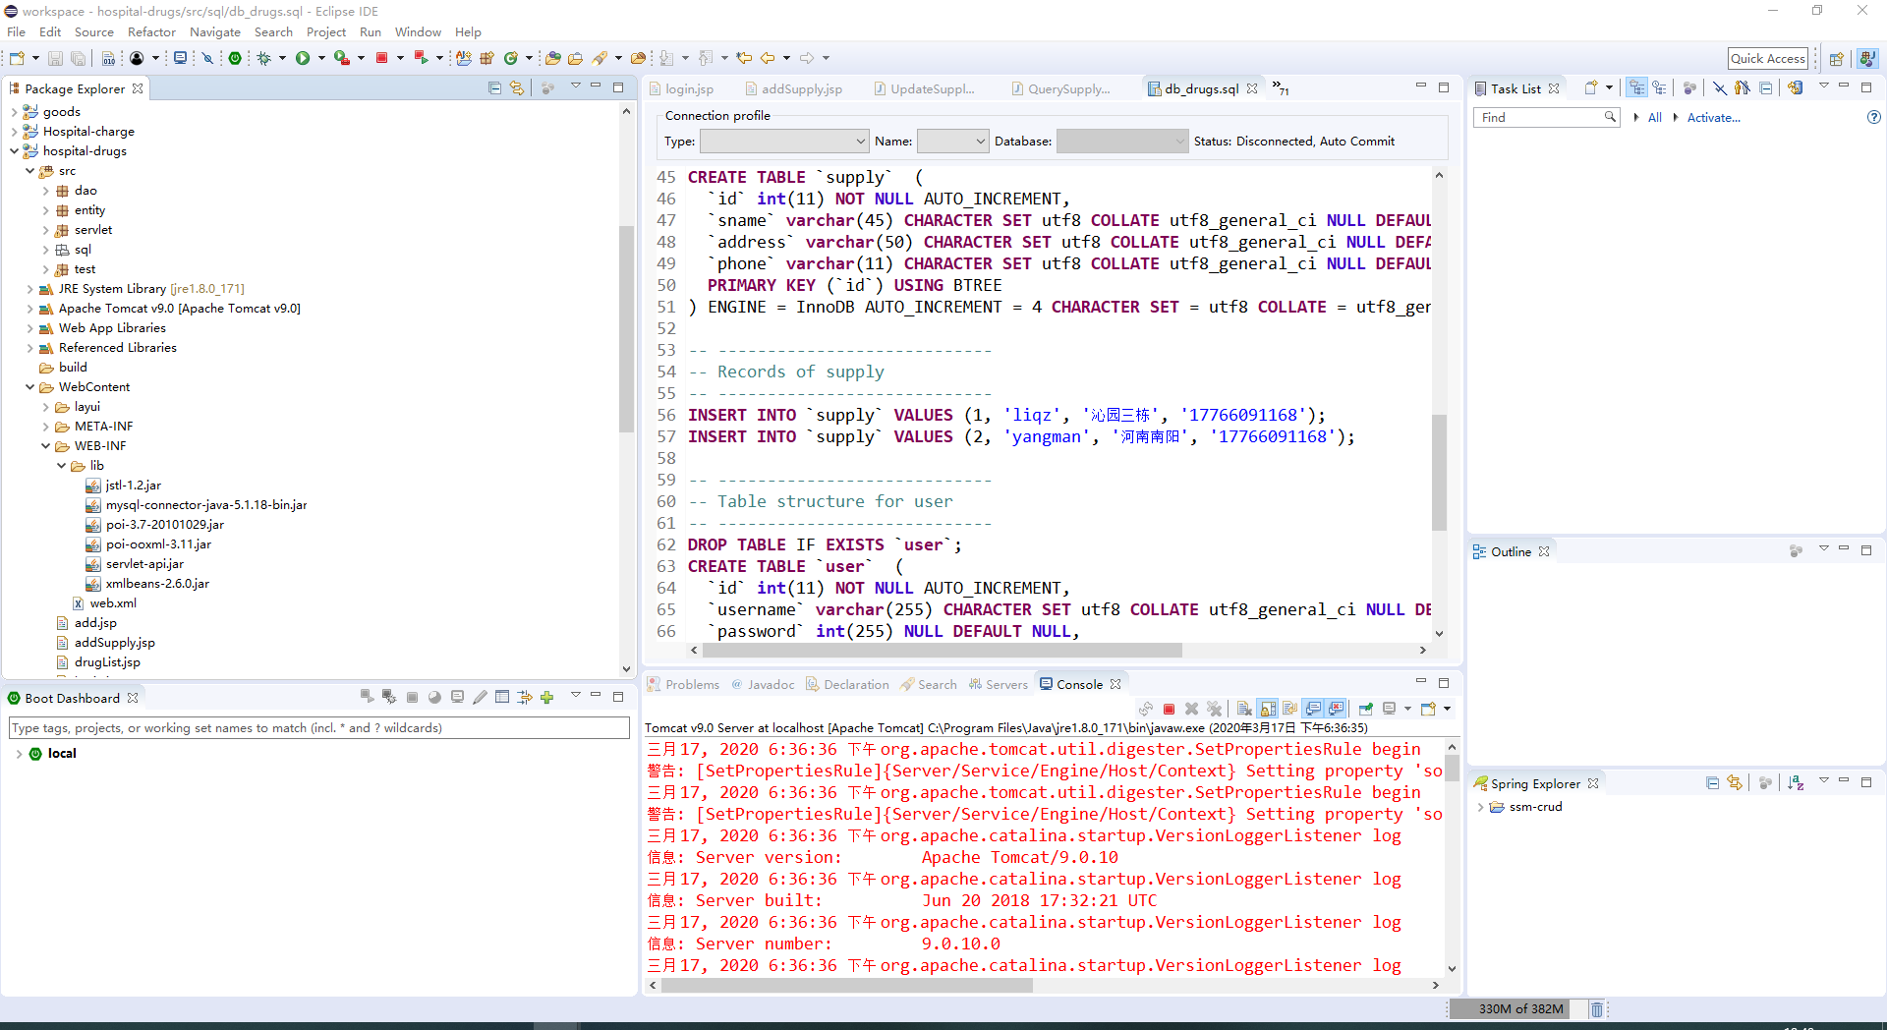Click the Last Edit Location arrow icon
Viewport: 1887px width, 1030px height.
(744, 58)
